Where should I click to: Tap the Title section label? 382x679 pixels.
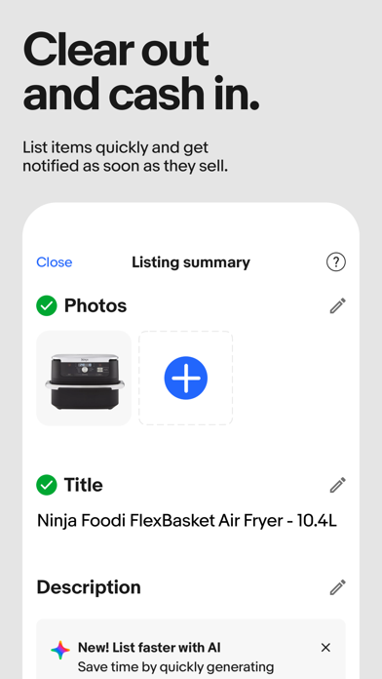[84, 485]
